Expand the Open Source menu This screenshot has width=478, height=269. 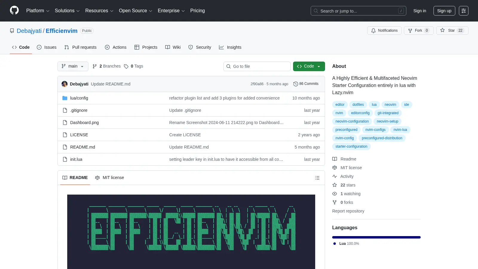[136, 11]
